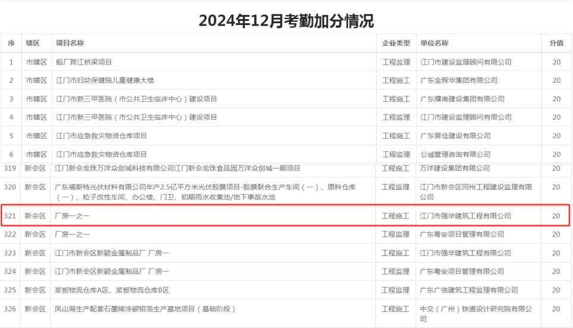Viewport: 573px width, 328px height.
Task: Click 江门市应急救灾物资仓库项目 in row 6
Action: [x=101, y=155]
